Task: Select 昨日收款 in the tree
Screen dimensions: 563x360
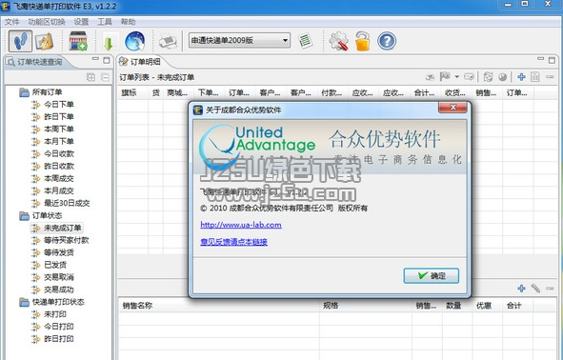Action: pos(52,166)
